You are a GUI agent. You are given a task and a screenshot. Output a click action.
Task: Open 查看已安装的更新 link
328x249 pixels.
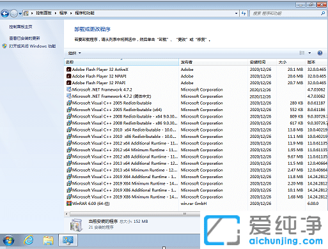pos(24,38)
